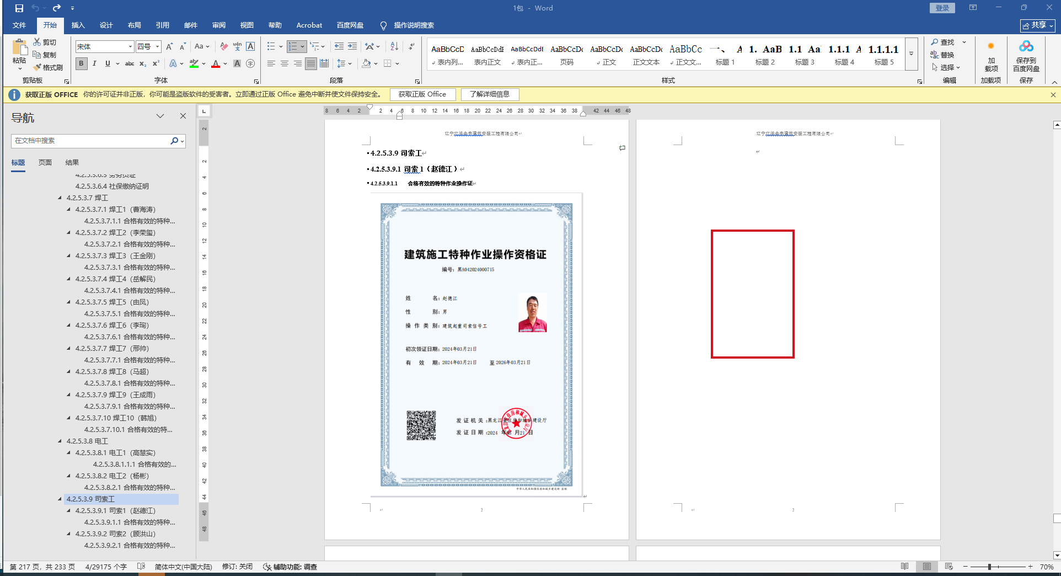Collapse the 4.2.5.3.8 电工 heading

(x=60, y=441)
